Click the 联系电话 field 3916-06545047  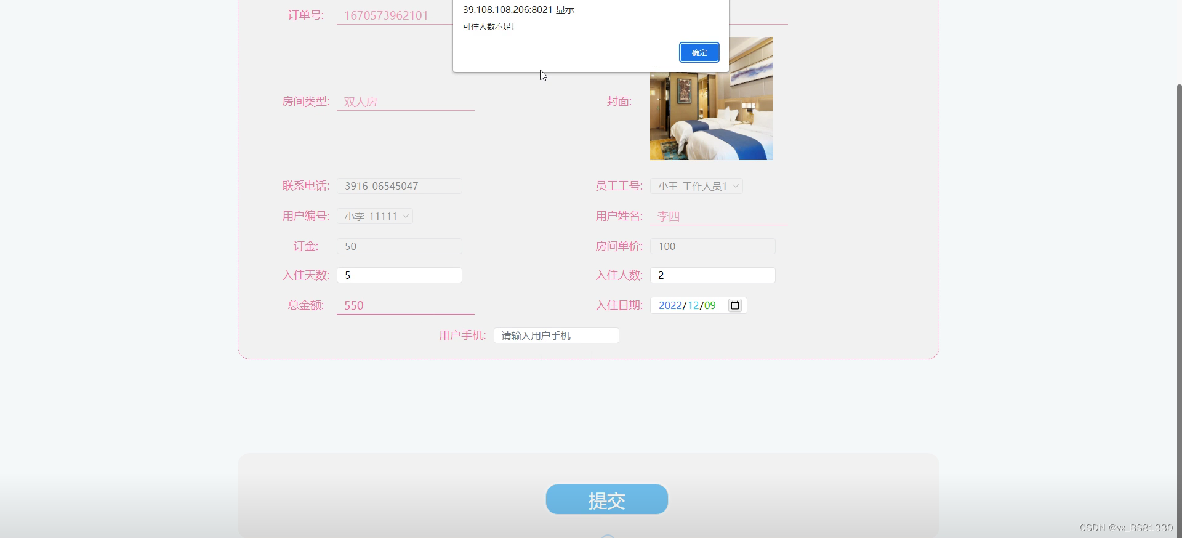400,186
